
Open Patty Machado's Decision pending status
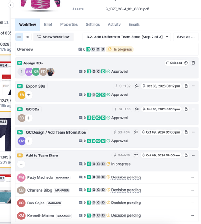[126, 177]
